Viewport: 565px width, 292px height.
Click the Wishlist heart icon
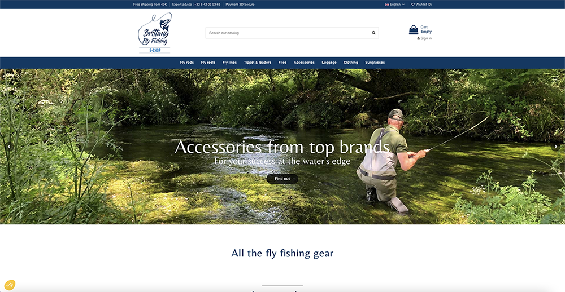click(413, 5)
